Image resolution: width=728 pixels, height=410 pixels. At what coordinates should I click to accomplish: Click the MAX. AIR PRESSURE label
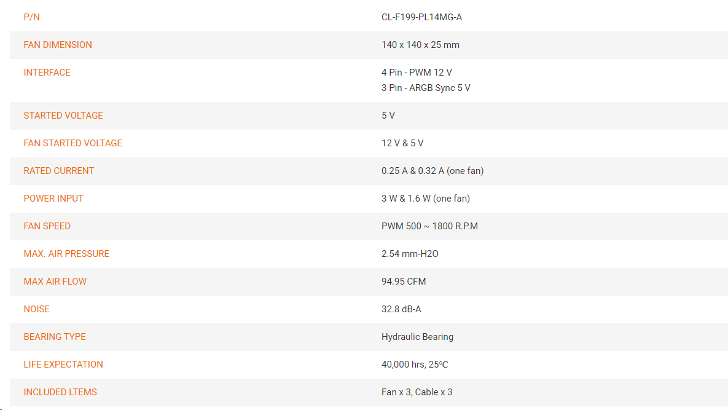pos(66,253)
